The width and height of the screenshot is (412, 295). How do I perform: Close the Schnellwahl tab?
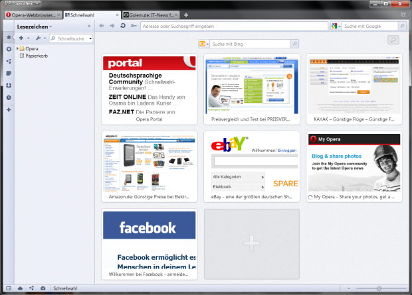click(x=117, y=15)
